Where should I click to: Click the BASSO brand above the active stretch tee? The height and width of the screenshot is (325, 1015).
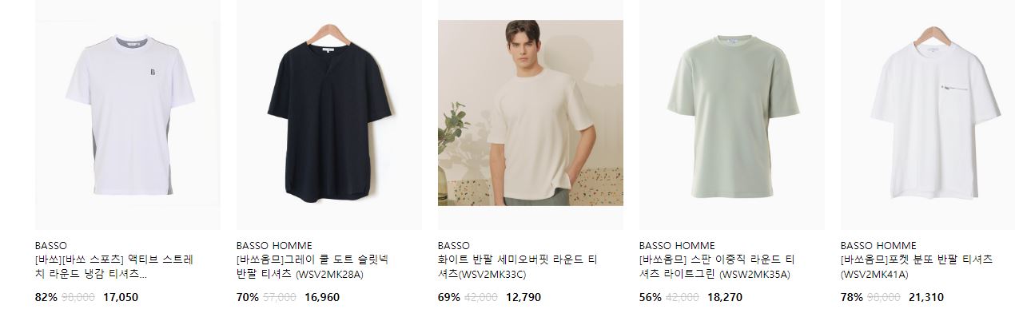[x=51, y=245]
